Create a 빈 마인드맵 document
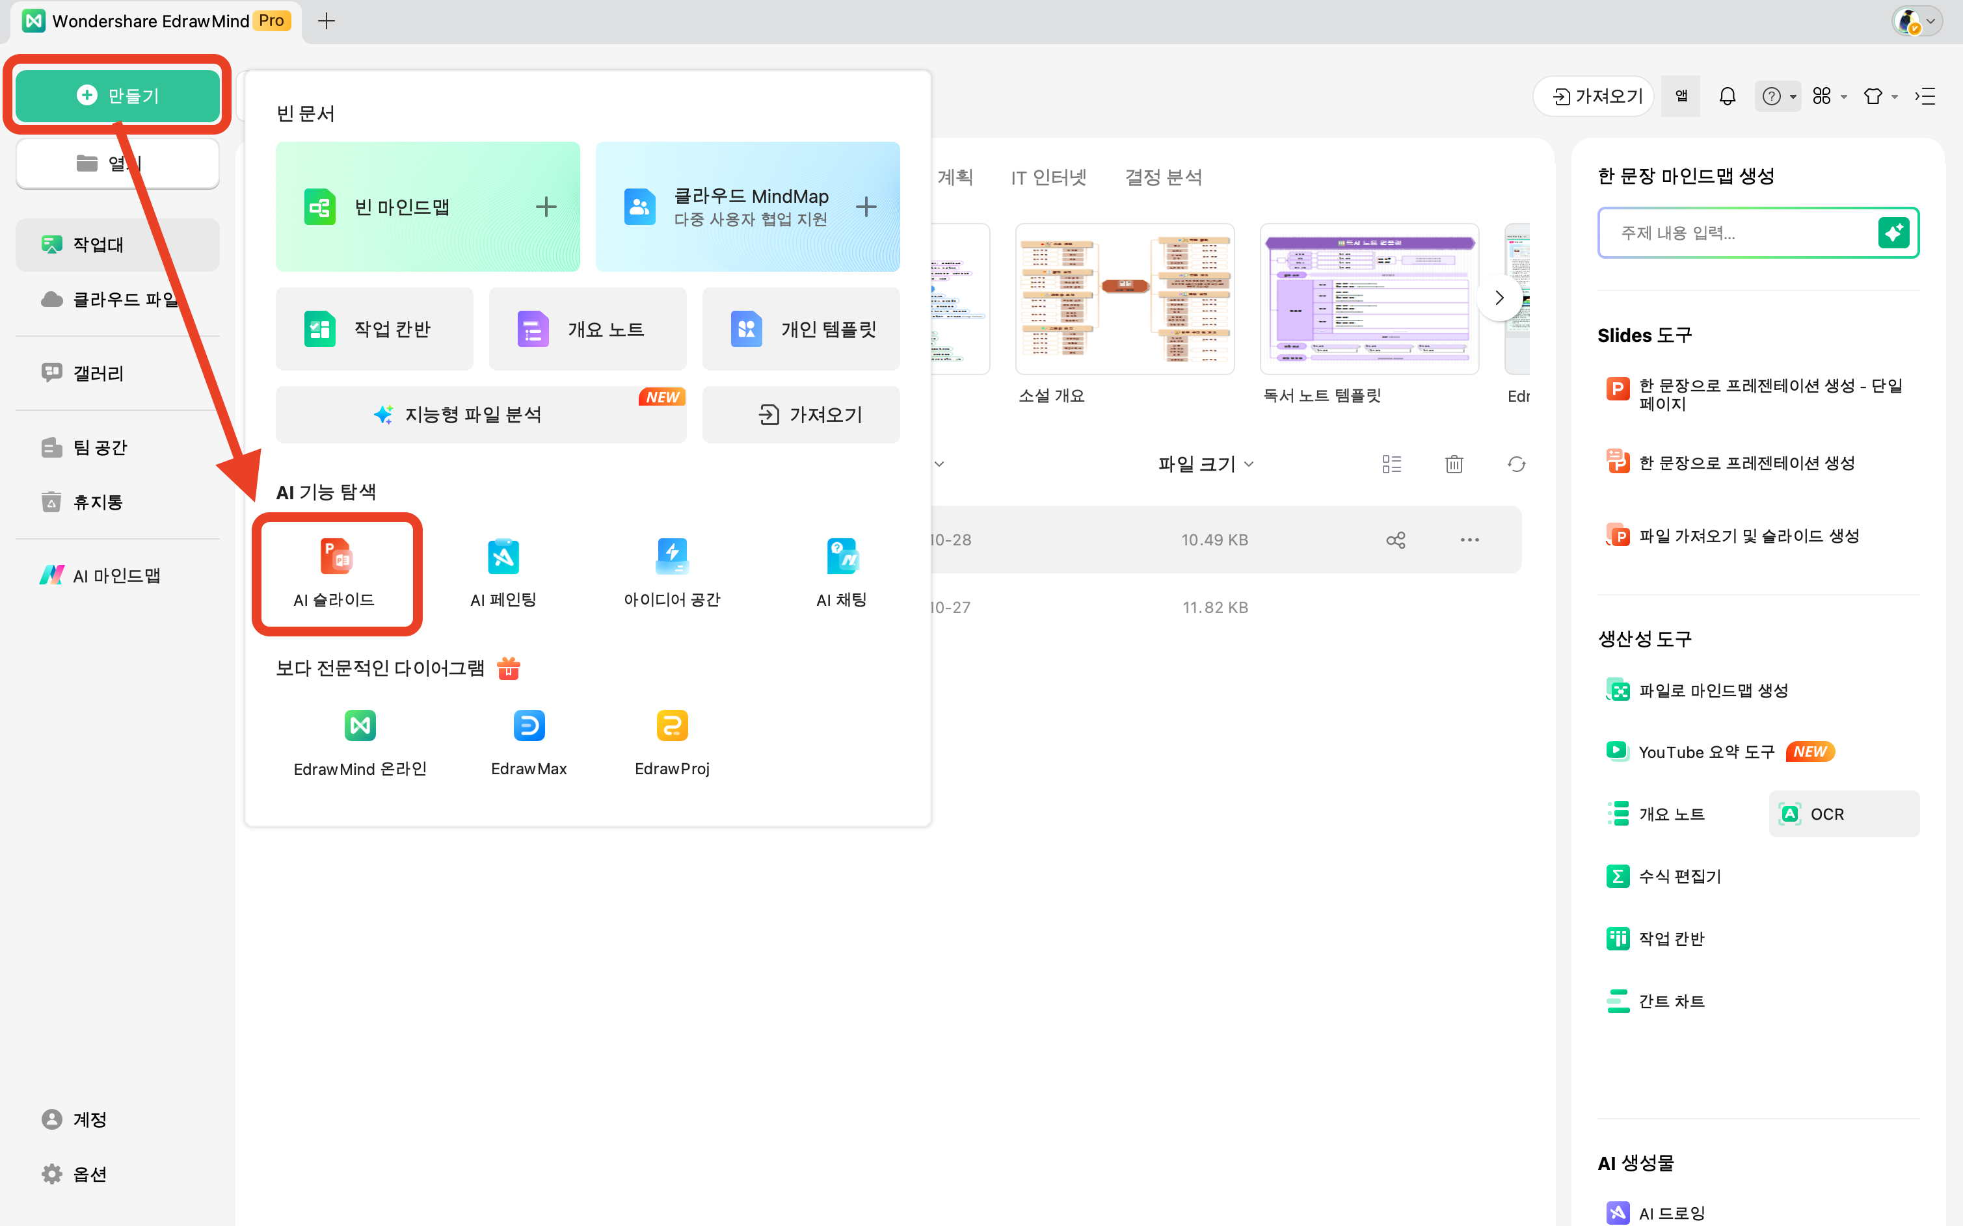 point(427,207)
